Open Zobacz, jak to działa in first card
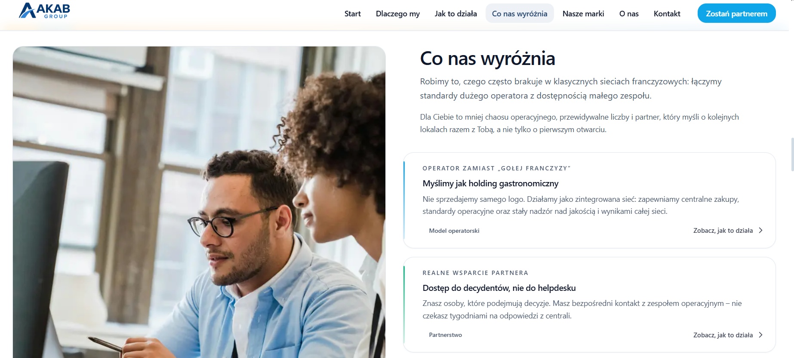 coord(723,231)
